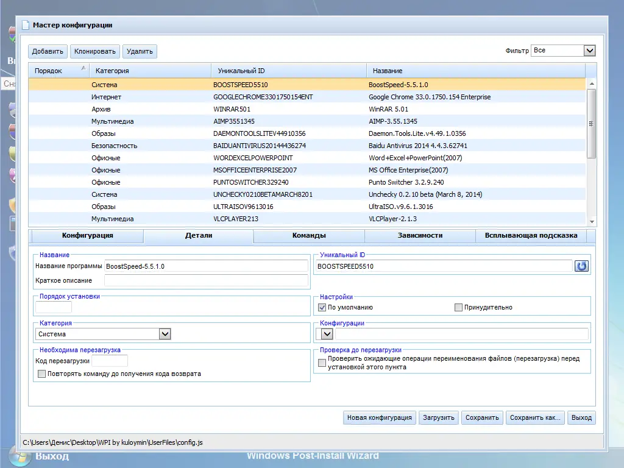
Task: Select the Daemon.Tools.Lite.v4.49.1.0356 row
Action: click(x=307, y=133)
